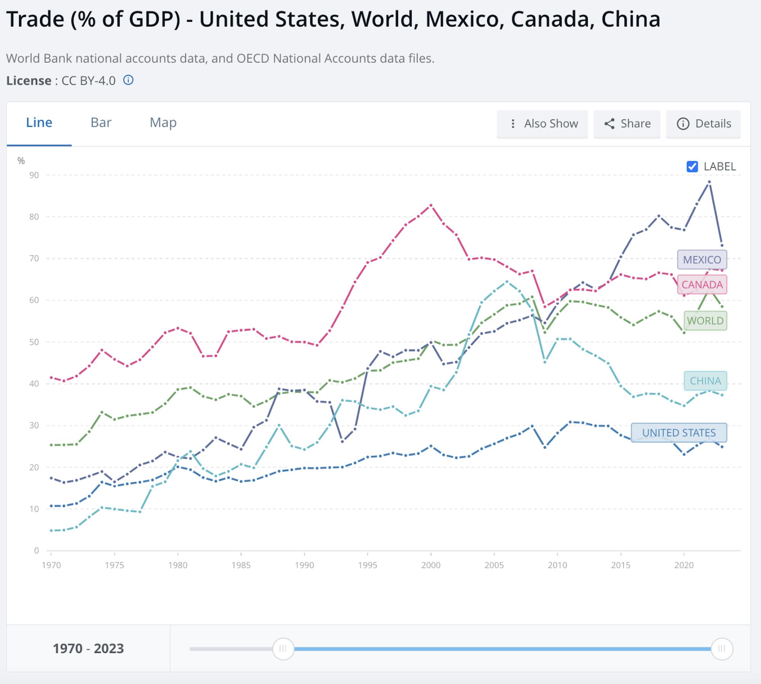Disable the MEXICO series label
761x684 pixels.
tap(702, 260)
